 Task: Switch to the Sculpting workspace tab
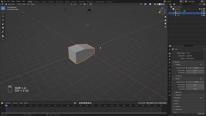tap(43, 2)
